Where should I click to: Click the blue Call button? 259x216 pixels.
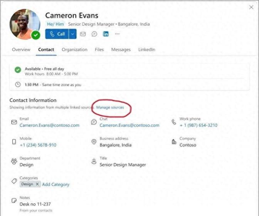point(57,34)
